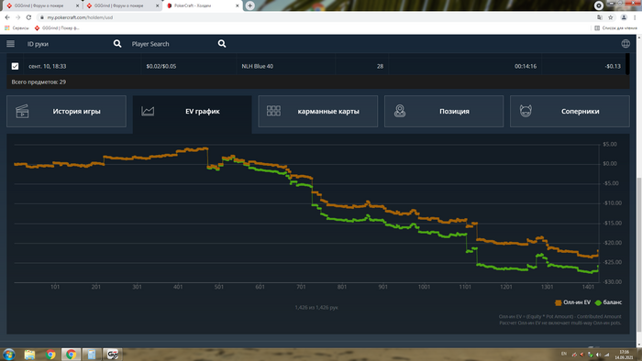Open the Соперники tab
Screen dimensions: 642x361
pos(570,111)
